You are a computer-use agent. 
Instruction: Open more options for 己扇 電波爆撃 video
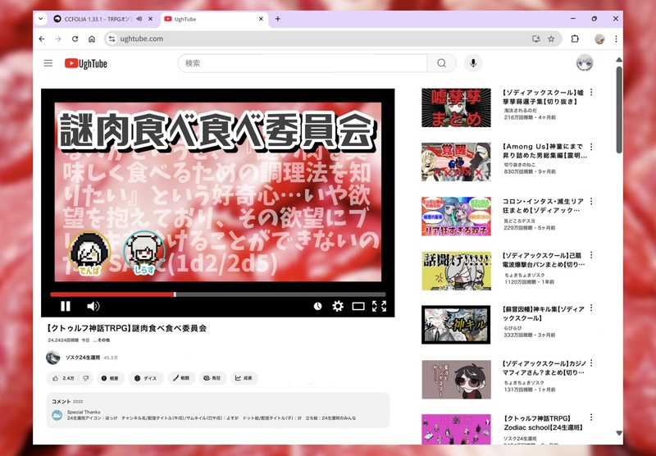[x=591, y=255]
